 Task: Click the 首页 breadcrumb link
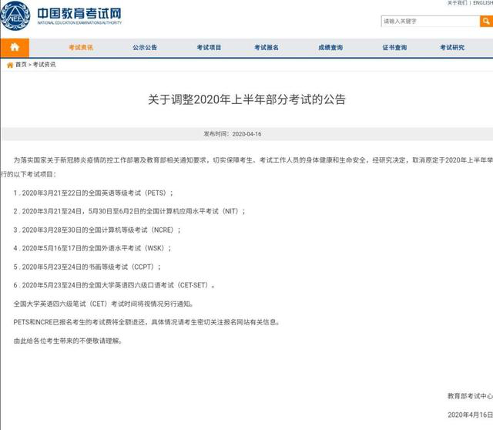21,66
